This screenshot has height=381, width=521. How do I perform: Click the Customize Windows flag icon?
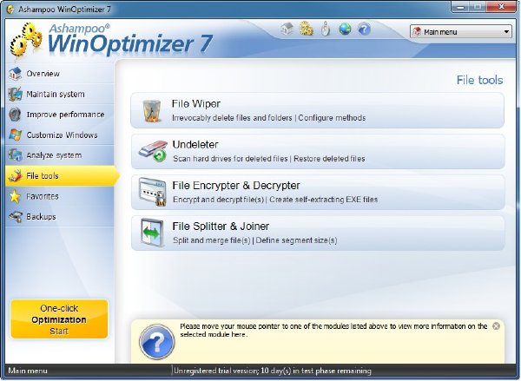[x=16, y=135]
